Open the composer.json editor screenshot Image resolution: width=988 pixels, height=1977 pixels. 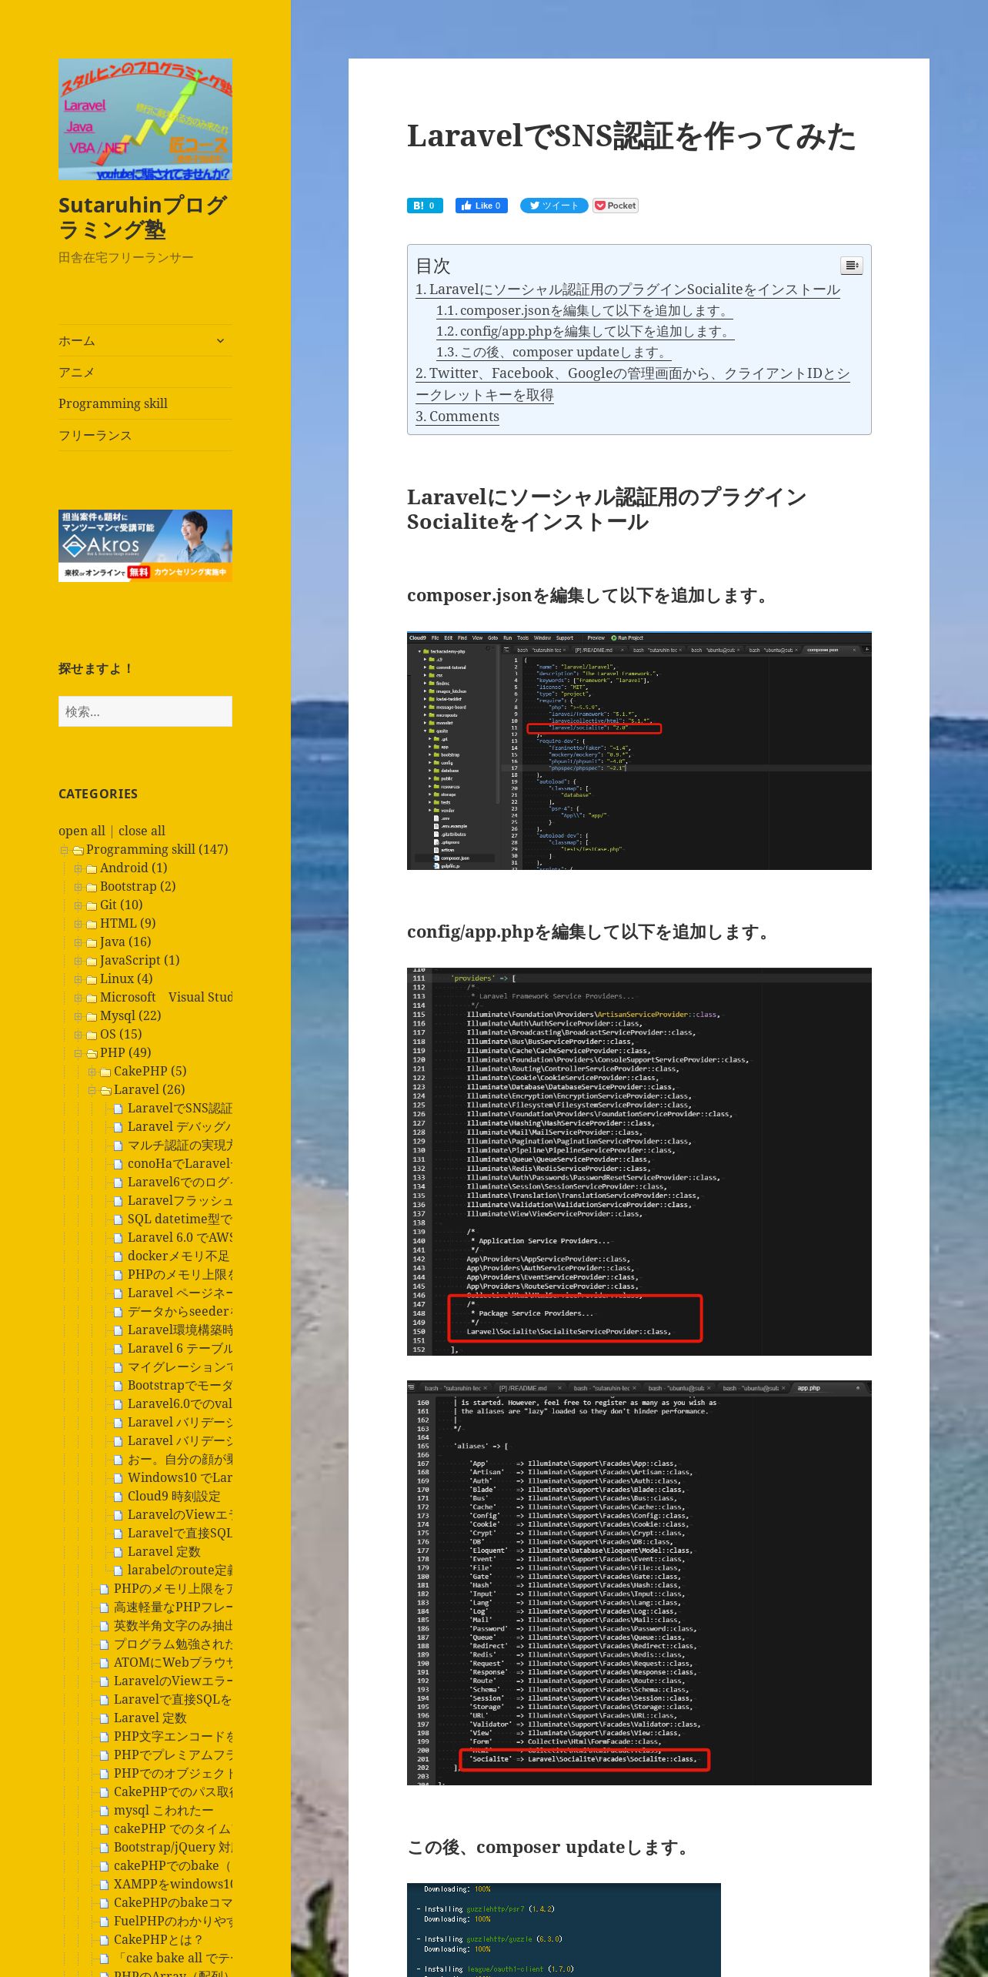tap(639, 751)
